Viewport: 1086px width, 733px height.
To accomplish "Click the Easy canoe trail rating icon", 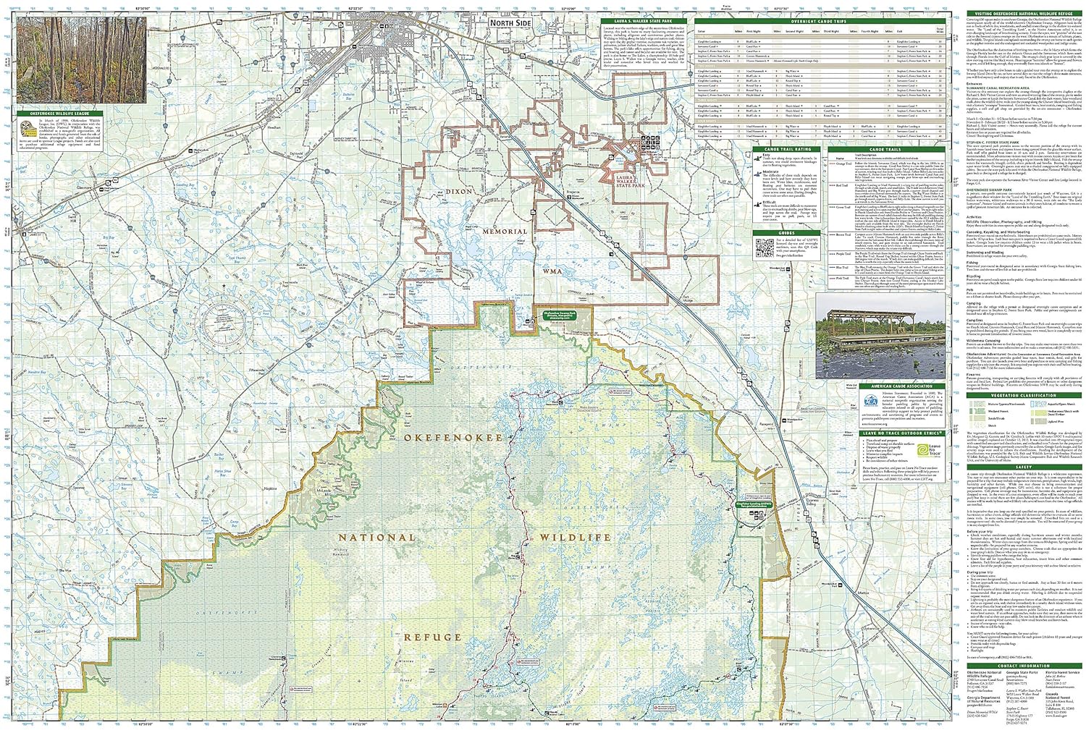I will [x=757, y=158].
